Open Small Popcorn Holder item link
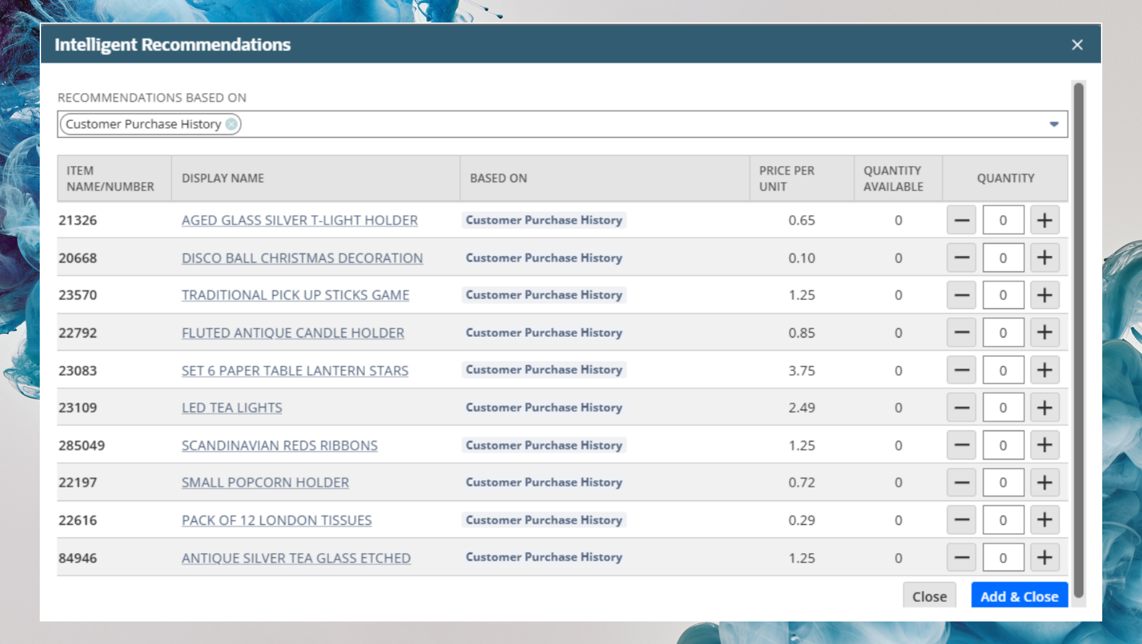Image resolution: width=1142 pixels, height=644 pixels. 265,482
